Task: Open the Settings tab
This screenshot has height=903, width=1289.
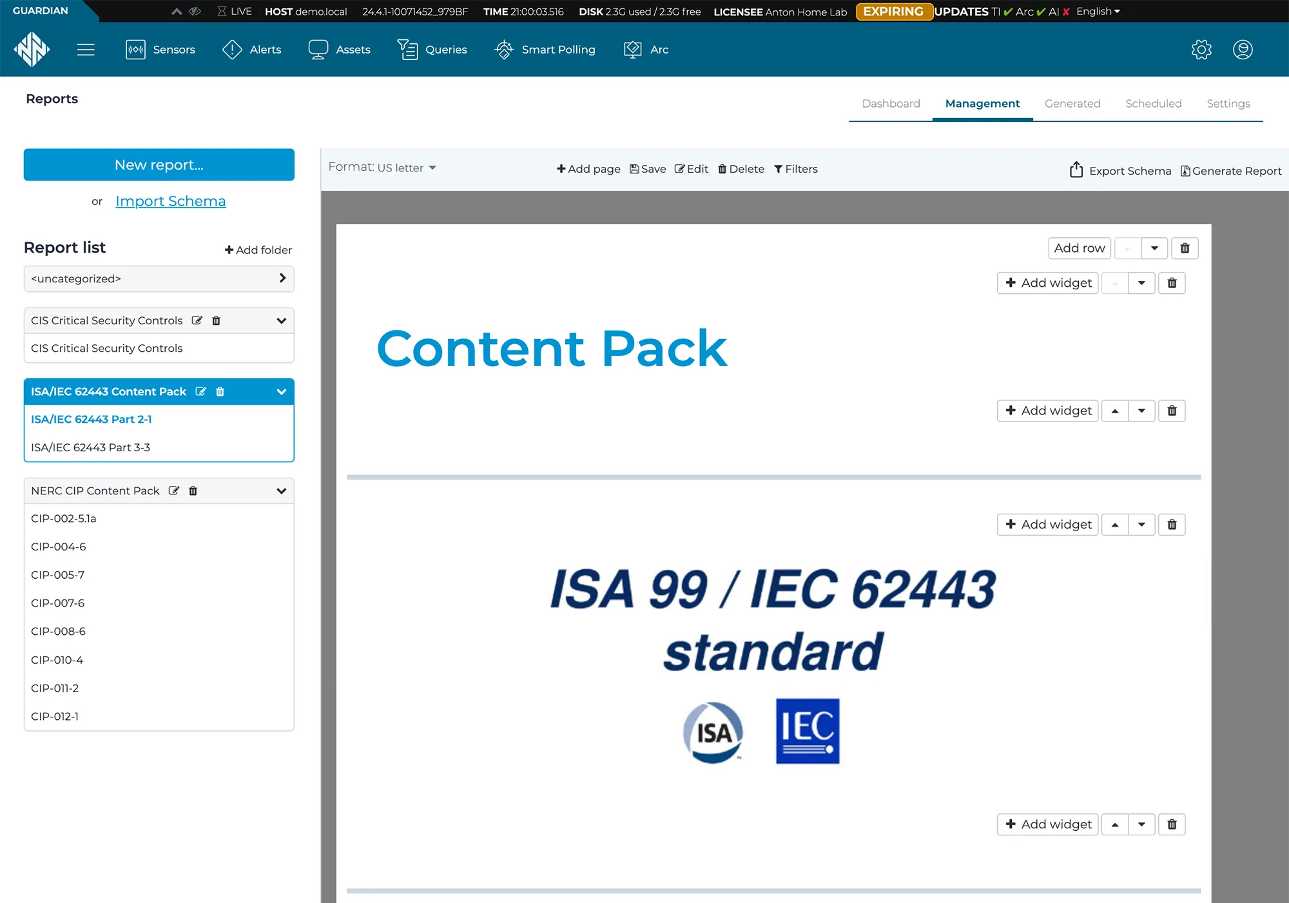Action: pos(1228,104)
